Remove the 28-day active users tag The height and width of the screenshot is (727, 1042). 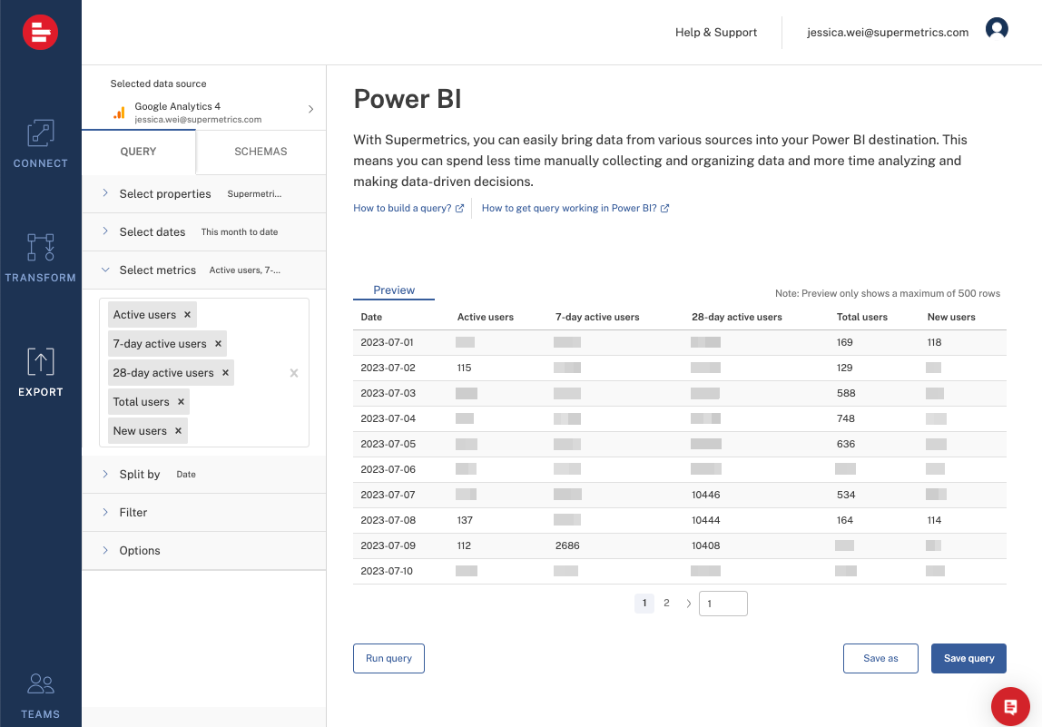[225, 373]
